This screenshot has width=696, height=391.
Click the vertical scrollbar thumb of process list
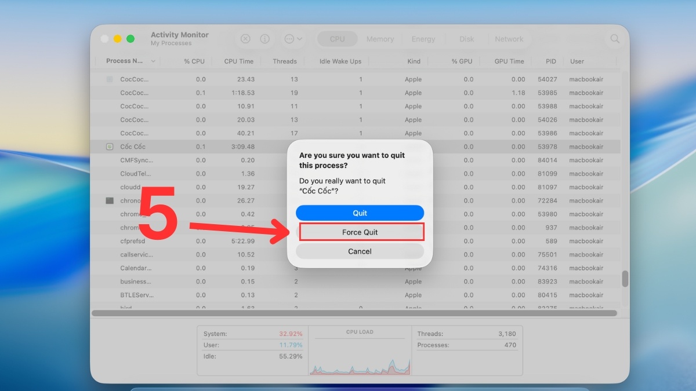point(625,279)
